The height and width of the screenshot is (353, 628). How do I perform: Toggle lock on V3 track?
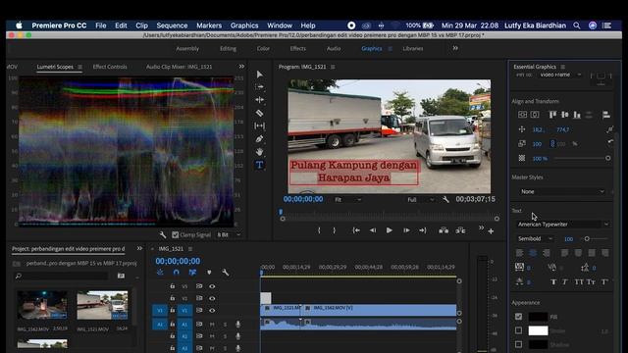click(x=173, y=286)
